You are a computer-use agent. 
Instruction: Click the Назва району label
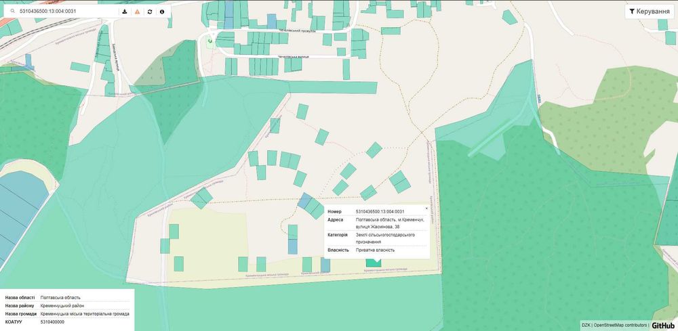click(x=20, y=306)
